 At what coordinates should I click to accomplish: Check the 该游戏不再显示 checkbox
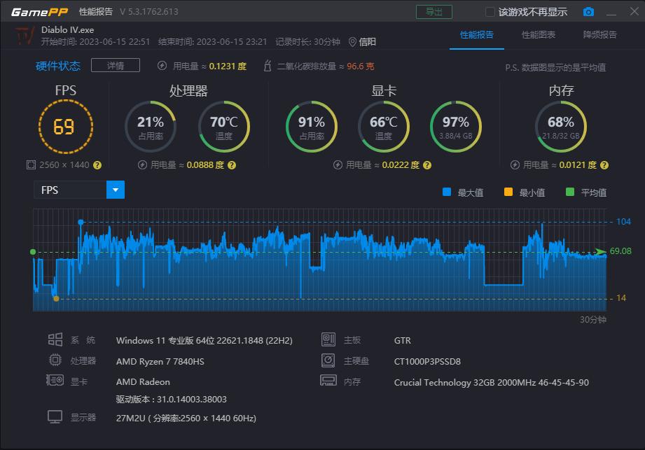pyautogui.click(x=490, y=12)
